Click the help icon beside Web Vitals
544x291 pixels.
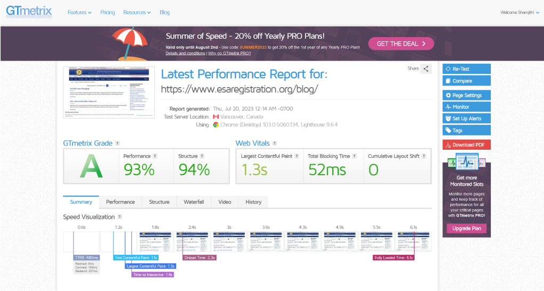pos(275,143)
